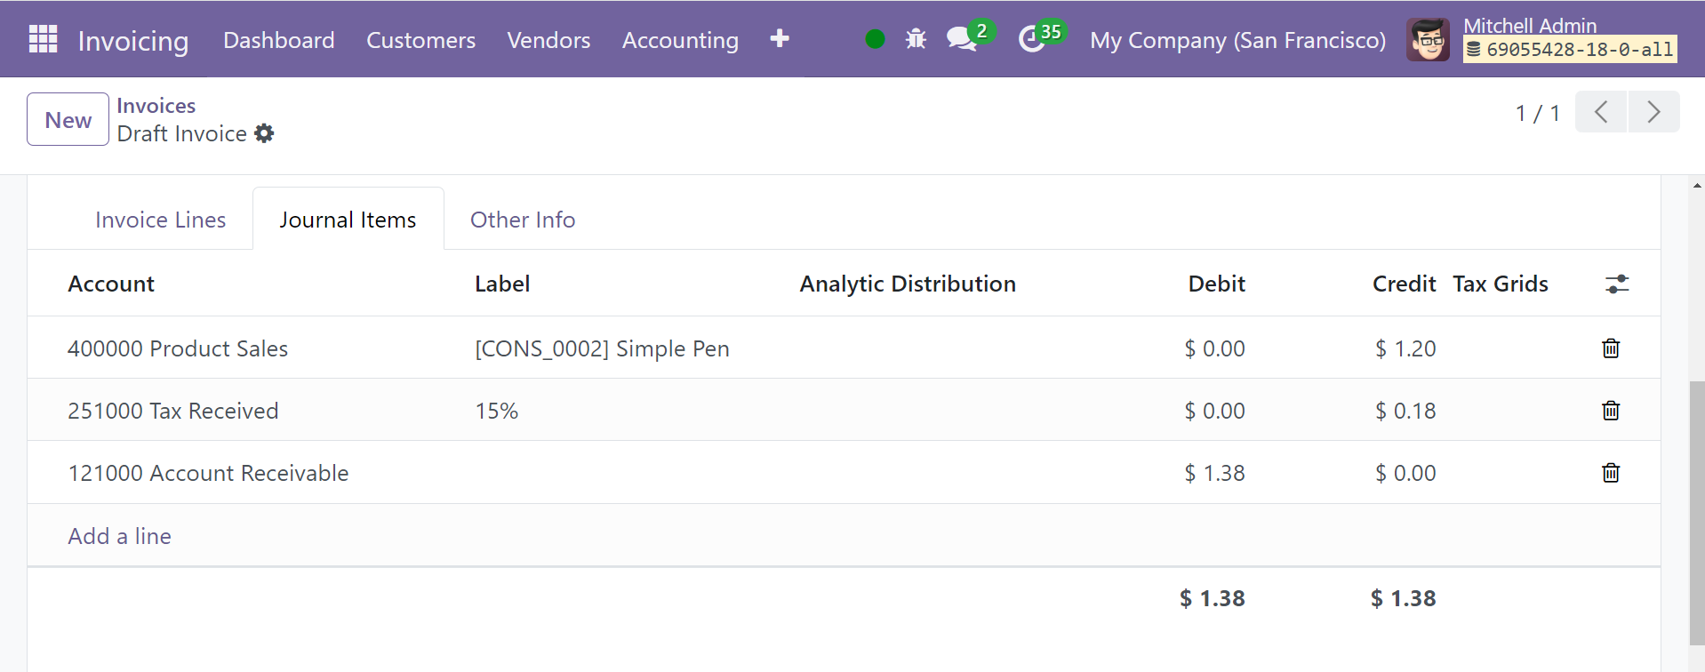Select the 251000 Tax Received account cell

click(x=173, y=411)
